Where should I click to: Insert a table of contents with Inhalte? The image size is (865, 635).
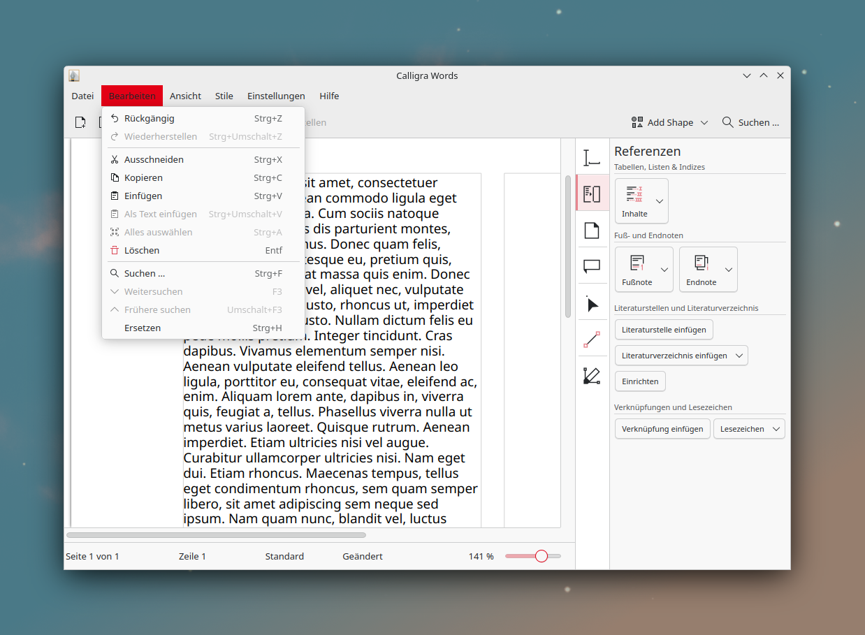[x=634, y=200]
